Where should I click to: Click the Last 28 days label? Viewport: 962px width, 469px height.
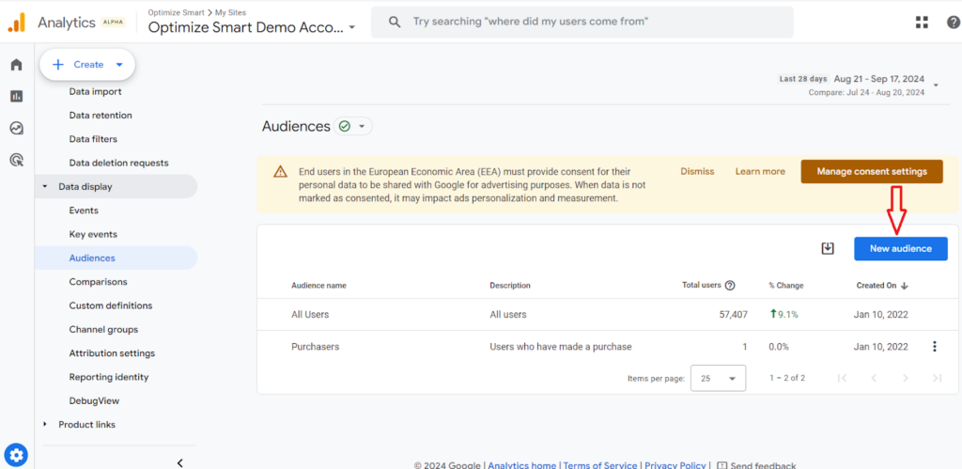coord(803,79)
